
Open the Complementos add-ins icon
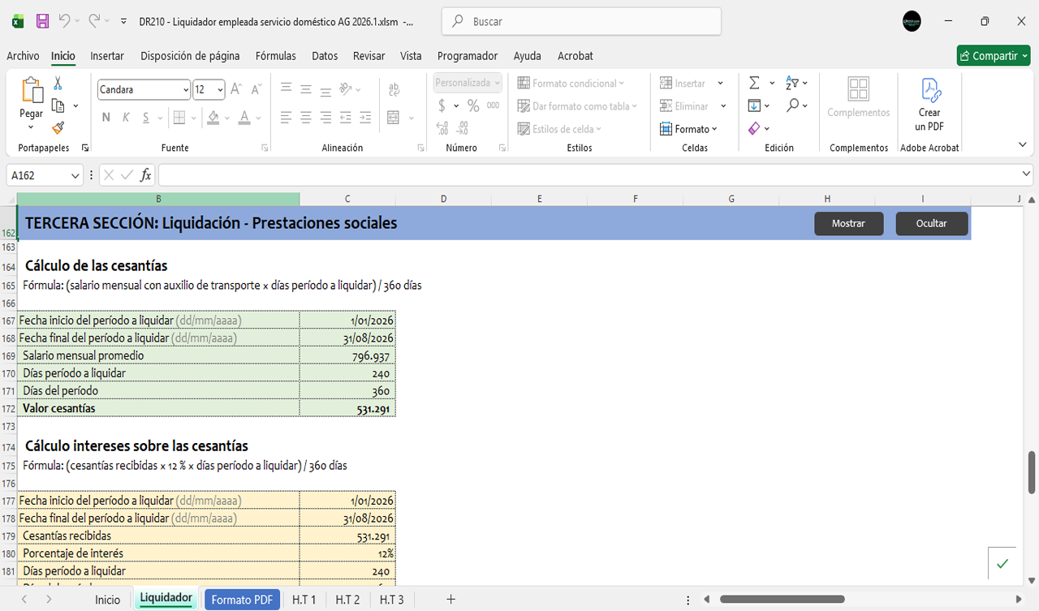click(858, 99)
